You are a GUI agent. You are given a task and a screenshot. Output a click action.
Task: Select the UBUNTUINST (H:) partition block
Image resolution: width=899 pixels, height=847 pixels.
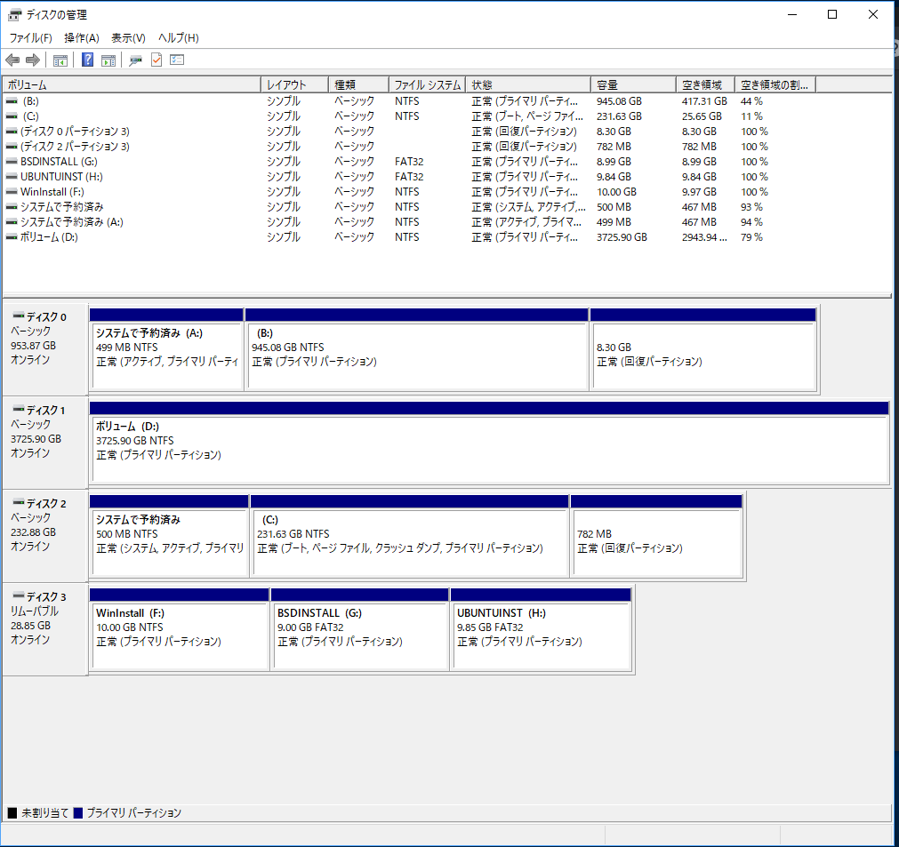click(542, 630)
